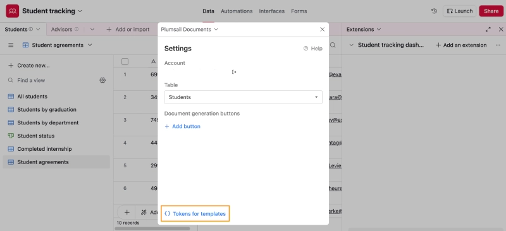Expand the Extensions panel to fullscreen

pyautogui.click(x=488, y=29)
